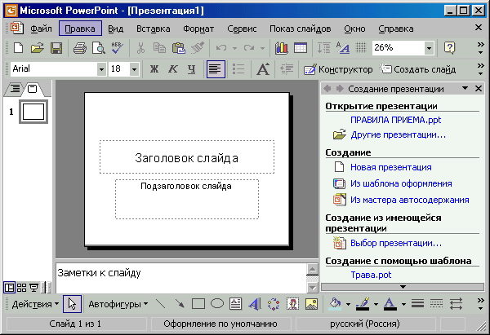
Task: Select the Line drawing tool
Action: (x=161, y=304)
